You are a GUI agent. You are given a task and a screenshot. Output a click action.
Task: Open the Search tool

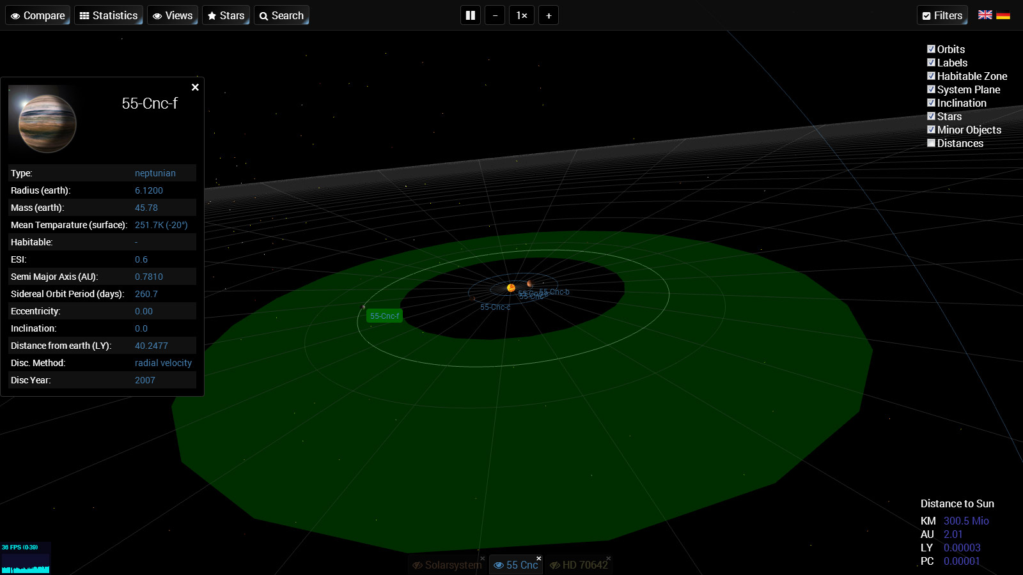[x=281, y=15]
